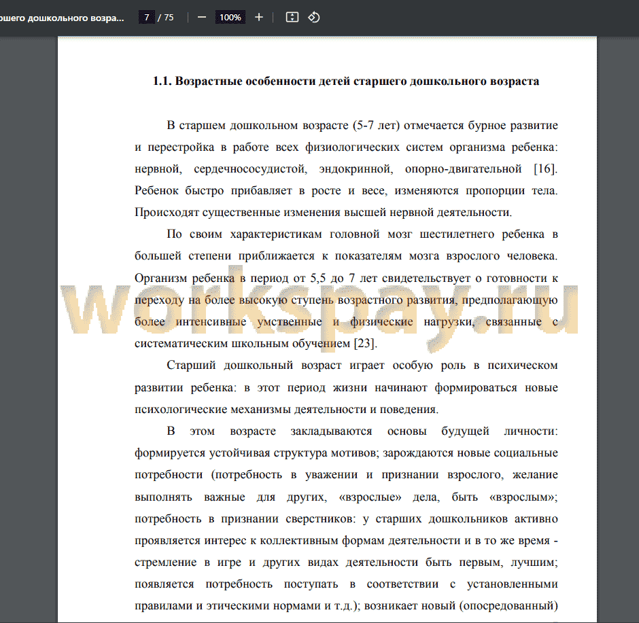The width and height of the screenshot is (639, 623).
Task: Click the total page count "/ 75"
Action: [x=166, y=18]
